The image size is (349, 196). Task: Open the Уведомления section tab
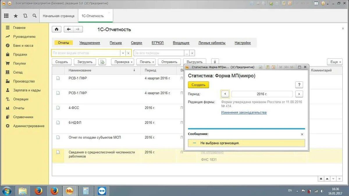(90, 43)
